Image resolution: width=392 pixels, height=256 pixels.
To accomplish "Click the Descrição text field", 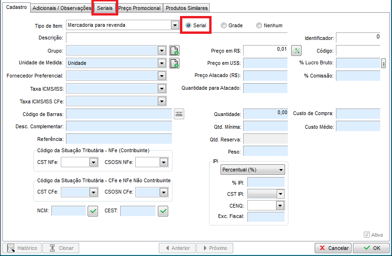I will pos(177,38).
